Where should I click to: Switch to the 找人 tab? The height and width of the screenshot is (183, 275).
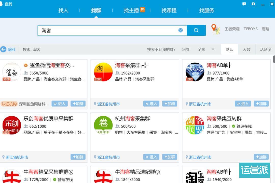click(x=63, y=10)
